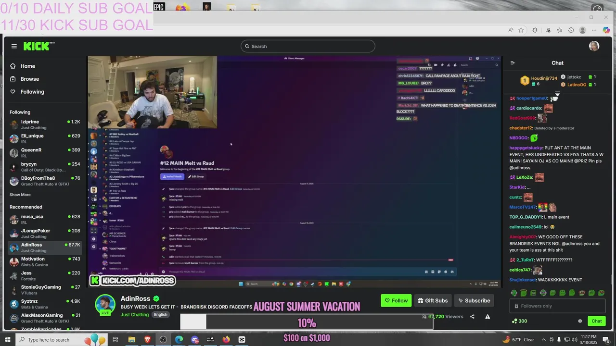Image resolution: width=616 pixels, height=346 pixels.
Task: Click the Kick logo
Action: 39,46
